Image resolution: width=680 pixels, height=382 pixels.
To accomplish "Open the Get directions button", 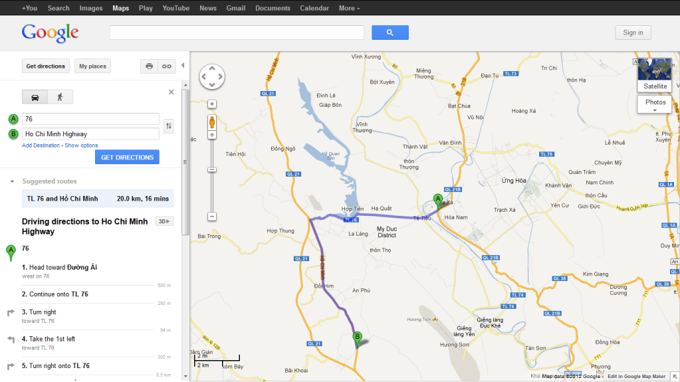I will click(x=46, y=66).
